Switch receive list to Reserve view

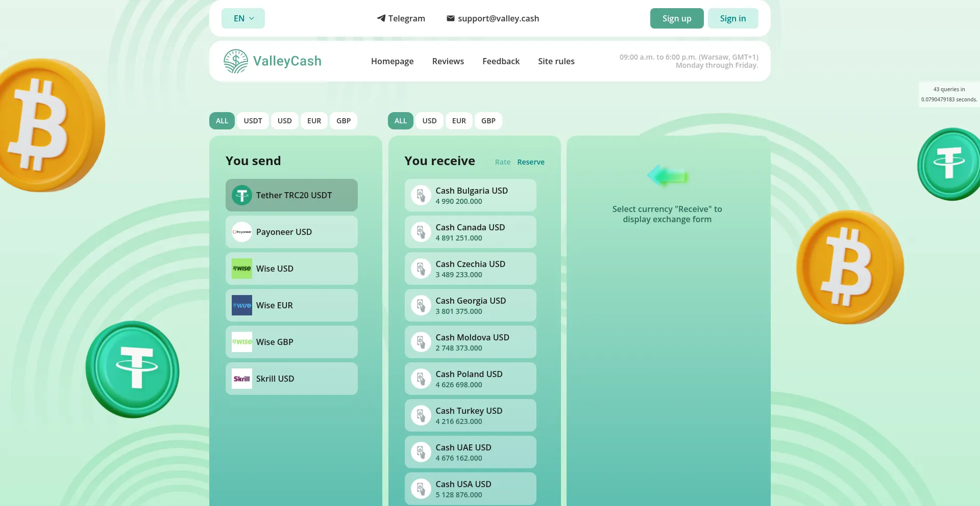pyautogui.click(x=531, y=162)
